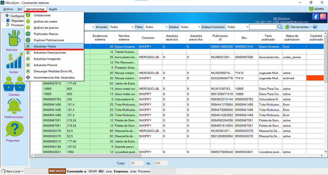Click the Atti Solutions link
Screen dimensions: 328x175
(282, 18)
